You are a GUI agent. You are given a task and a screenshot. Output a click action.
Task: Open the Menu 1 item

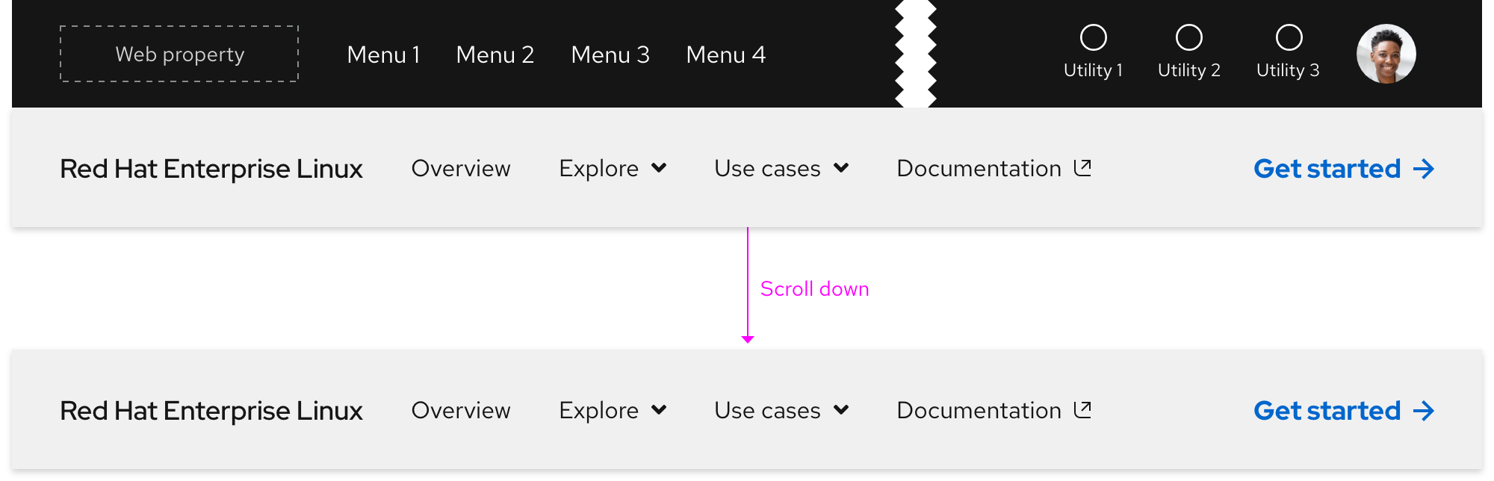(384, 54)
